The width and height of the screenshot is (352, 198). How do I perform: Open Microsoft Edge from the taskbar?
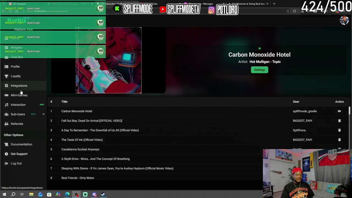tap(67, 194)
